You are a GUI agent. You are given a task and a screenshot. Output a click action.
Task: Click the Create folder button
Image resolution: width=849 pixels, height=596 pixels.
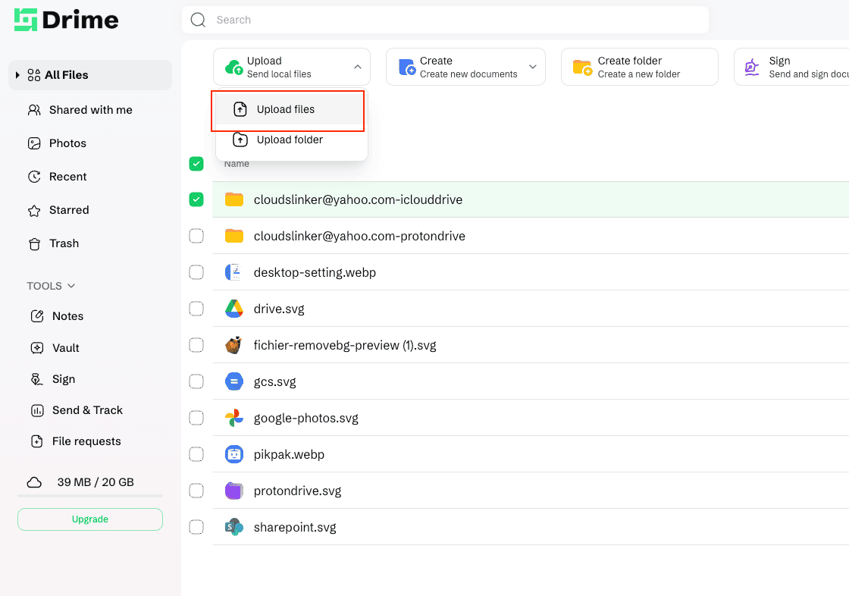point(639,67)
